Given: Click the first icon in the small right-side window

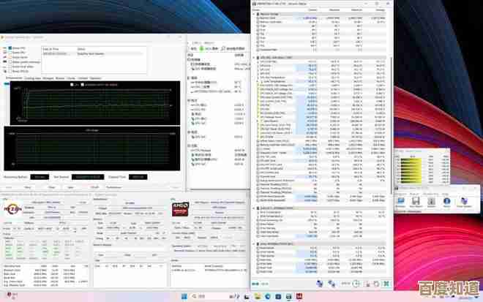Looking at the screenshot, I should (x=402, y=200).
